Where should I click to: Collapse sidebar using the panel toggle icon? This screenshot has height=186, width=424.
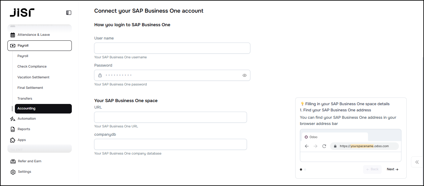69,13
